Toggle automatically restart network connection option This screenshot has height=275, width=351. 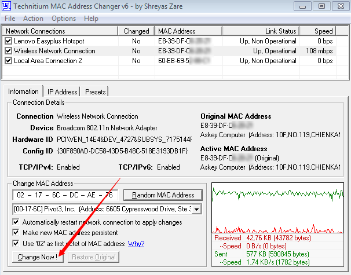coord(16,222)
